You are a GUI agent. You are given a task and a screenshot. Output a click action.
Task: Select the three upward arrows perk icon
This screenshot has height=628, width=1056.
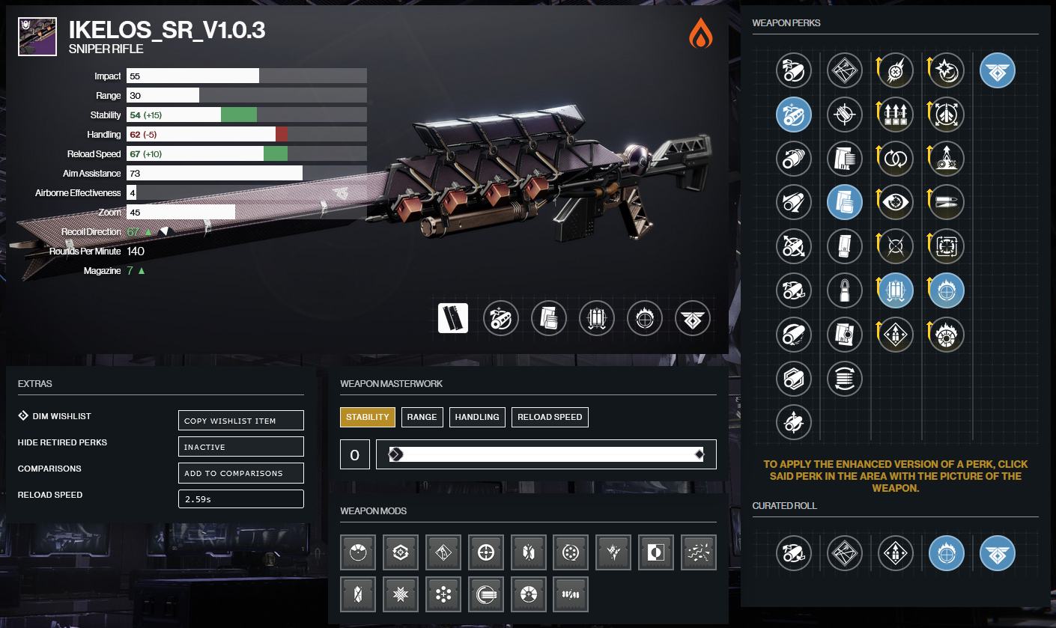(895, 115)
